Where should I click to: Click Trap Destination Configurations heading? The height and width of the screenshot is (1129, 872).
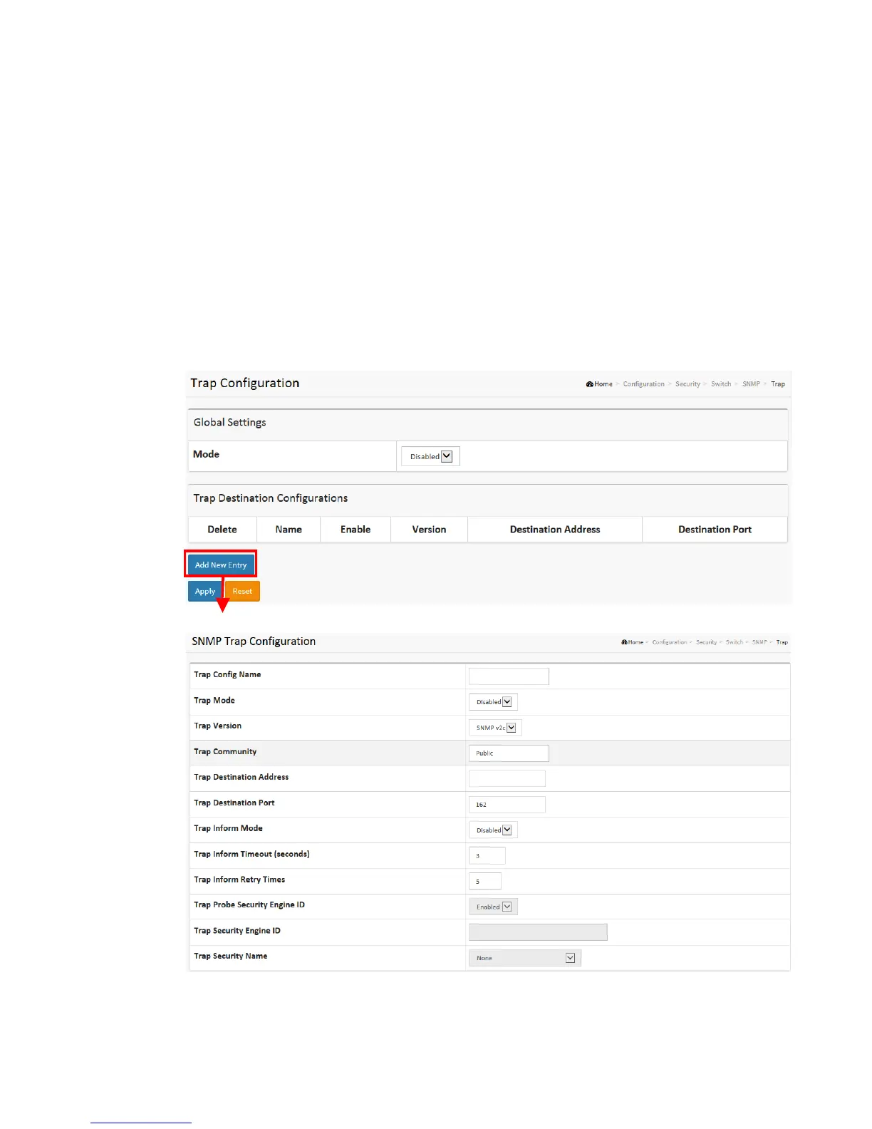coord(271,498)
